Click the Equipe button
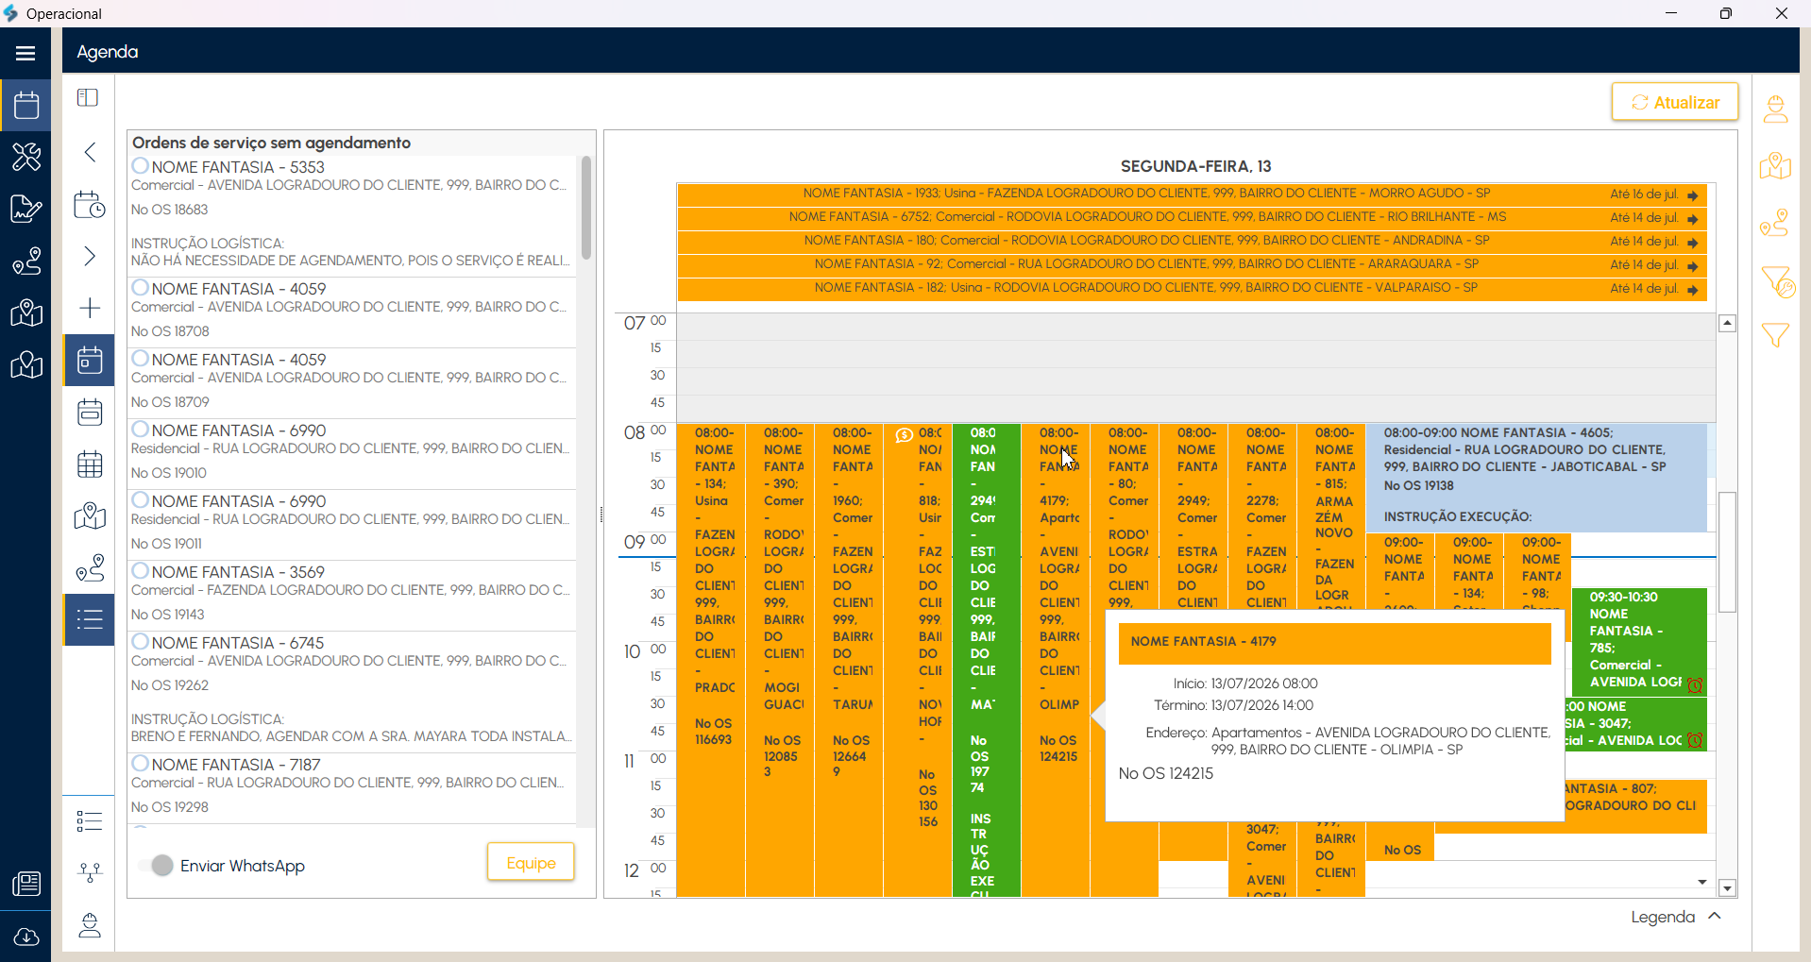Image resolution: width=1811 pixels, height=962 pixels. pos(531,862)
